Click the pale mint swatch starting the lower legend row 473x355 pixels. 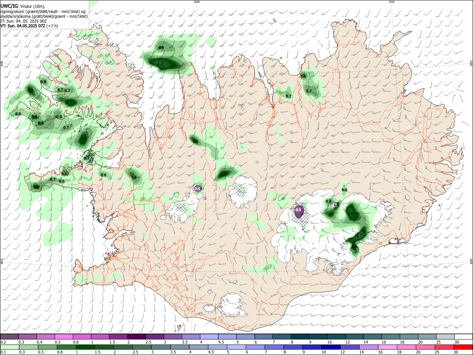tap(10, 347)
